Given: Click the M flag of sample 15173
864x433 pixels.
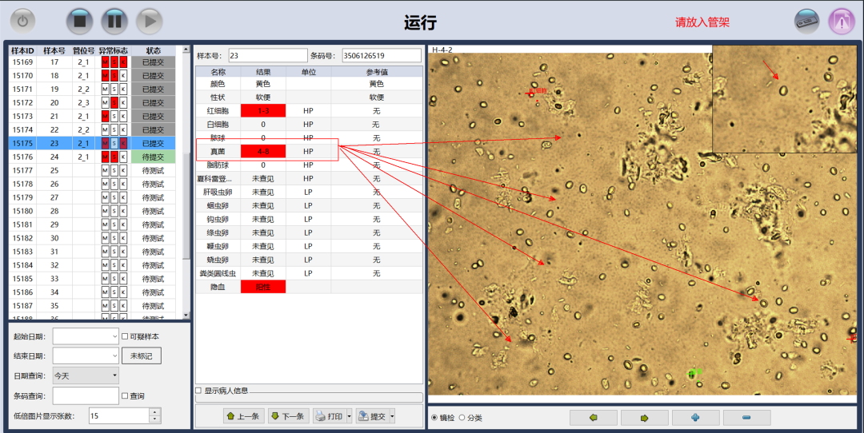Looking at the screenshot, I should tap(105, 116).
